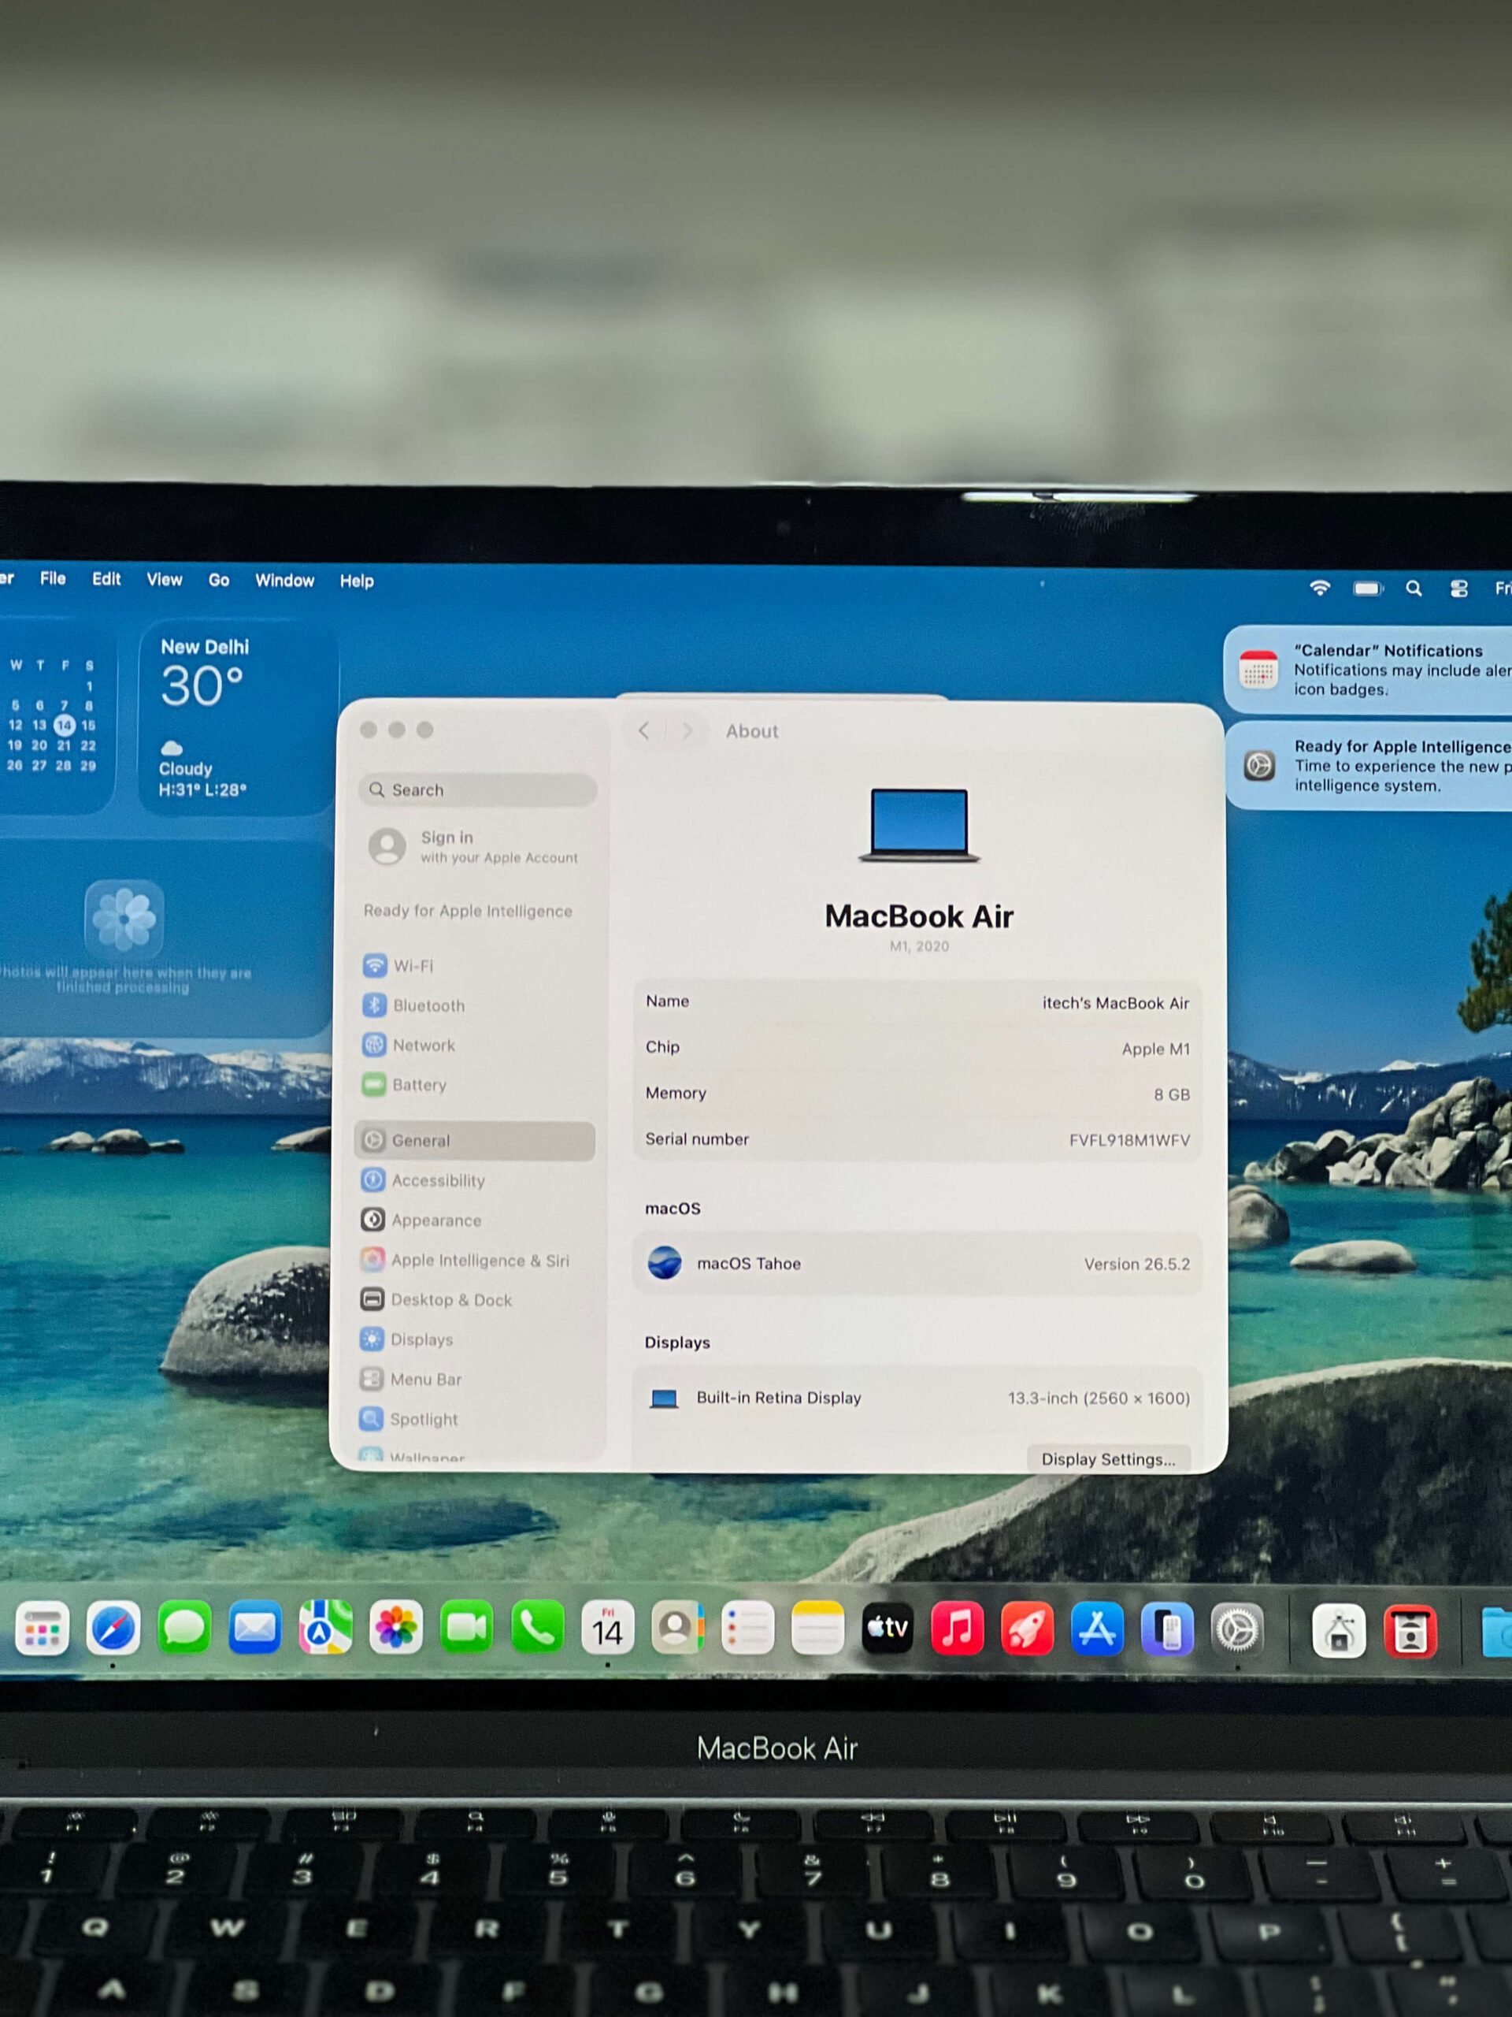Open the Window menu
Viewport: 1512px width, 2017px height.
click(x=284, y=581)
